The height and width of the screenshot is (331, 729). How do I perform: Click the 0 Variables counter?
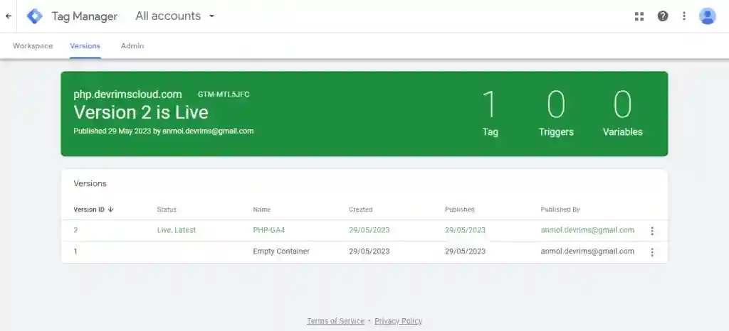(x=622, y=114)
